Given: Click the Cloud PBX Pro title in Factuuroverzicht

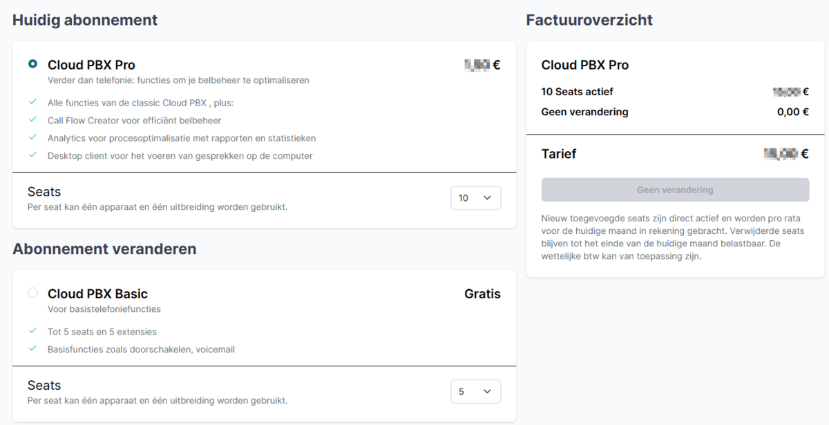Looking at the screenshot, I should pos(584,65).
